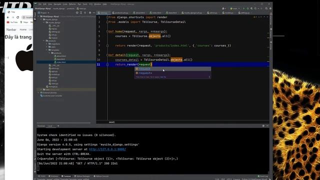
Task: Switch to the admin.py editor tab
Action: click(213, 13)
